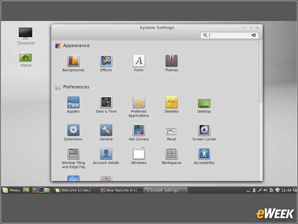The width and height of the screenshot is (298, 224).
Task: Launch Terminal from the panel
Action: [x=41, y=190]
